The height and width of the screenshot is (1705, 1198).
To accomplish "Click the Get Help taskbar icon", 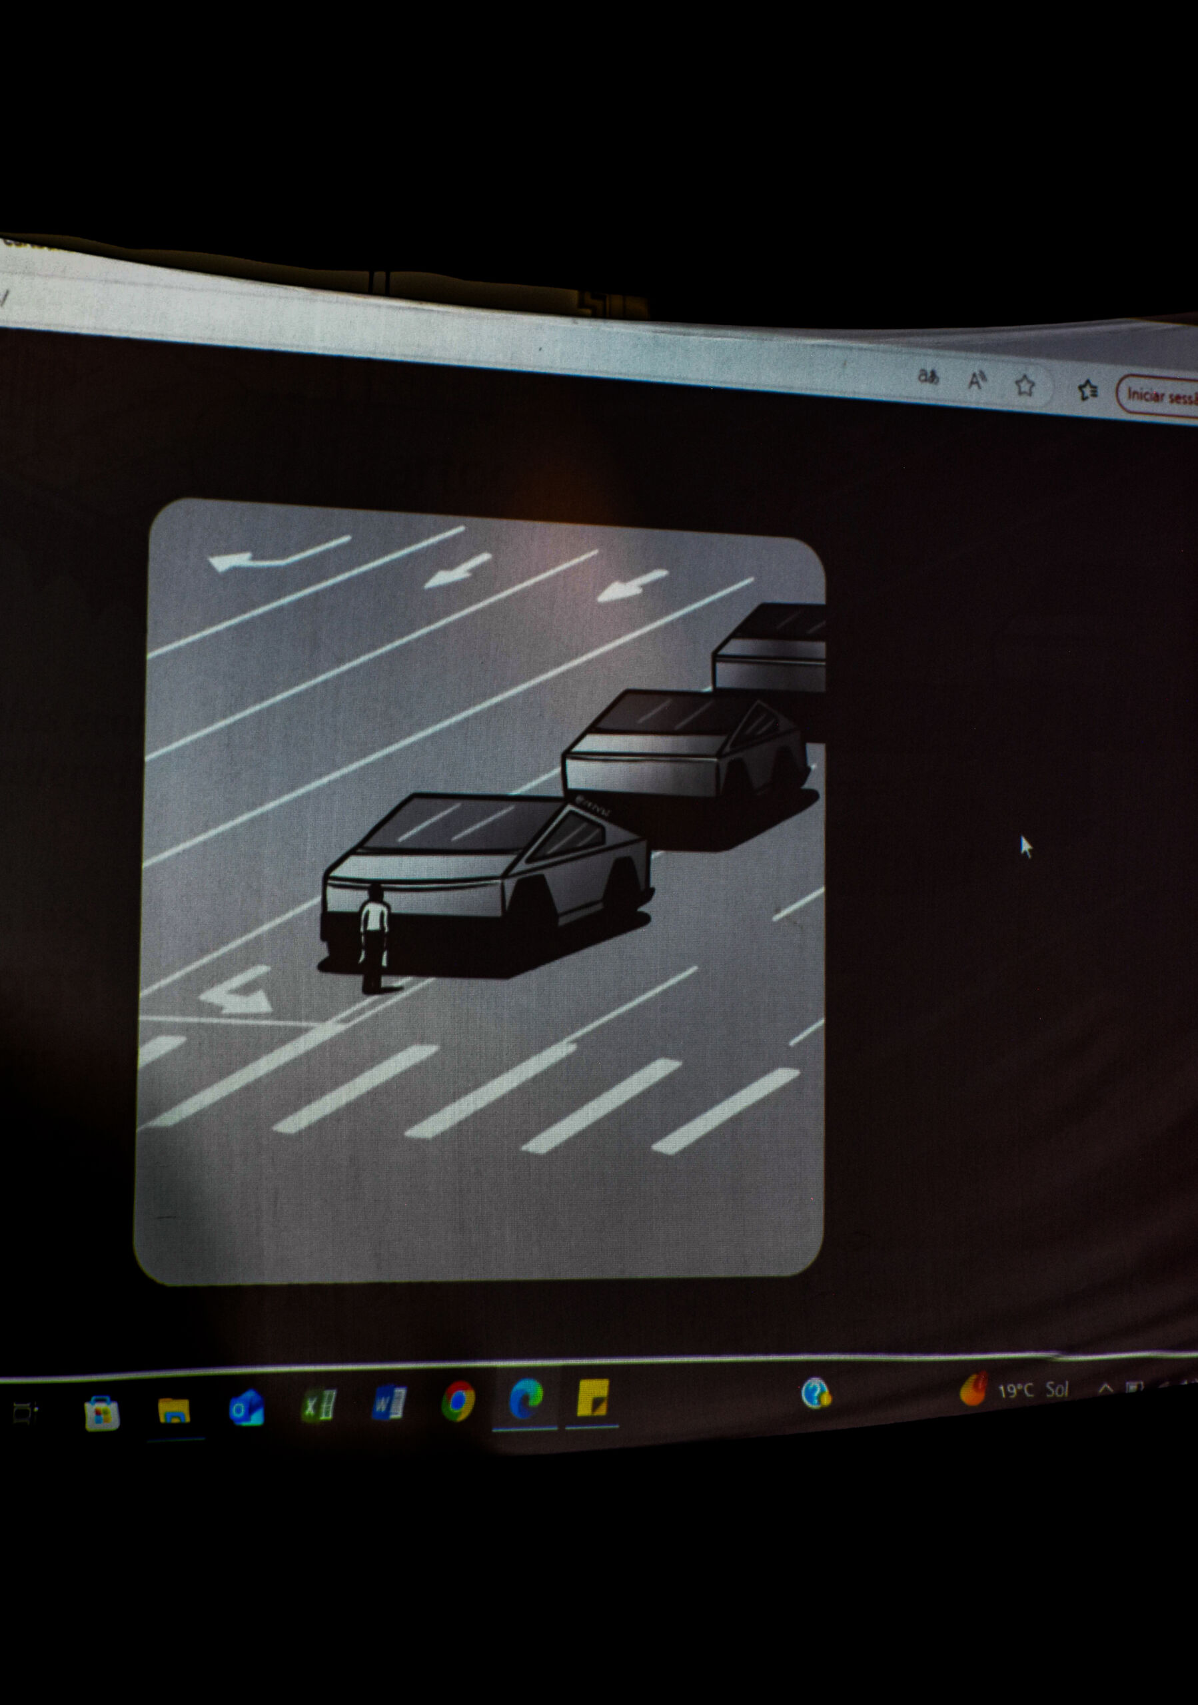I will (816, 1393).
